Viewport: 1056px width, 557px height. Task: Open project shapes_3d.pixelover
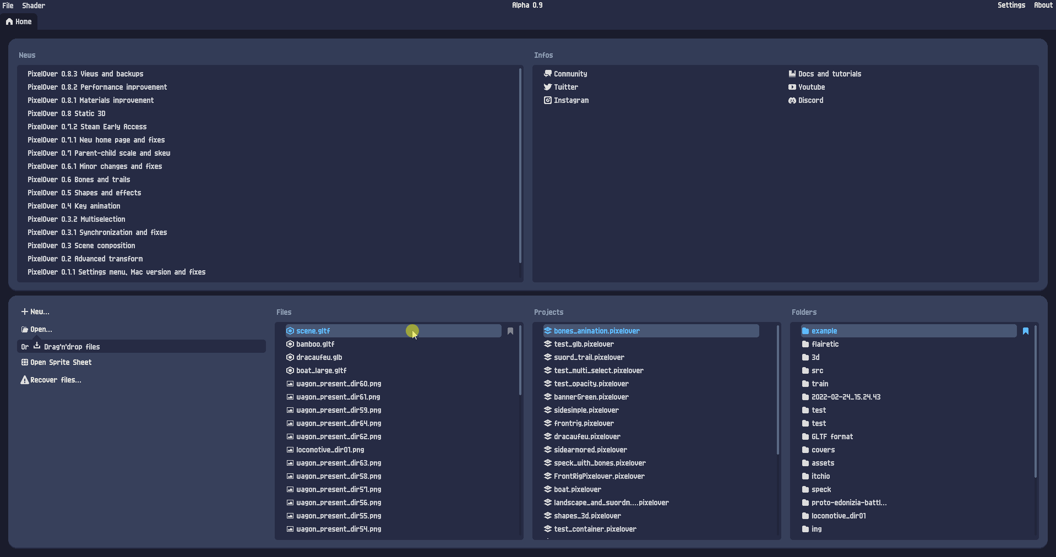(587, 516)
